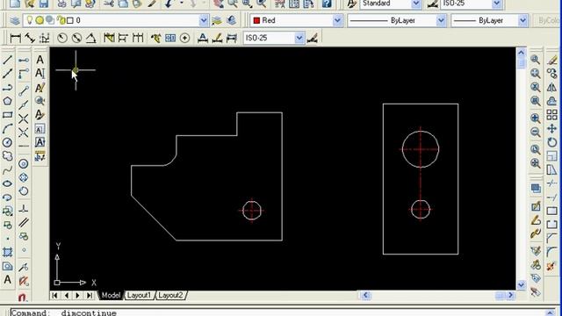Select the Circle draw tool

click(8, 142)
